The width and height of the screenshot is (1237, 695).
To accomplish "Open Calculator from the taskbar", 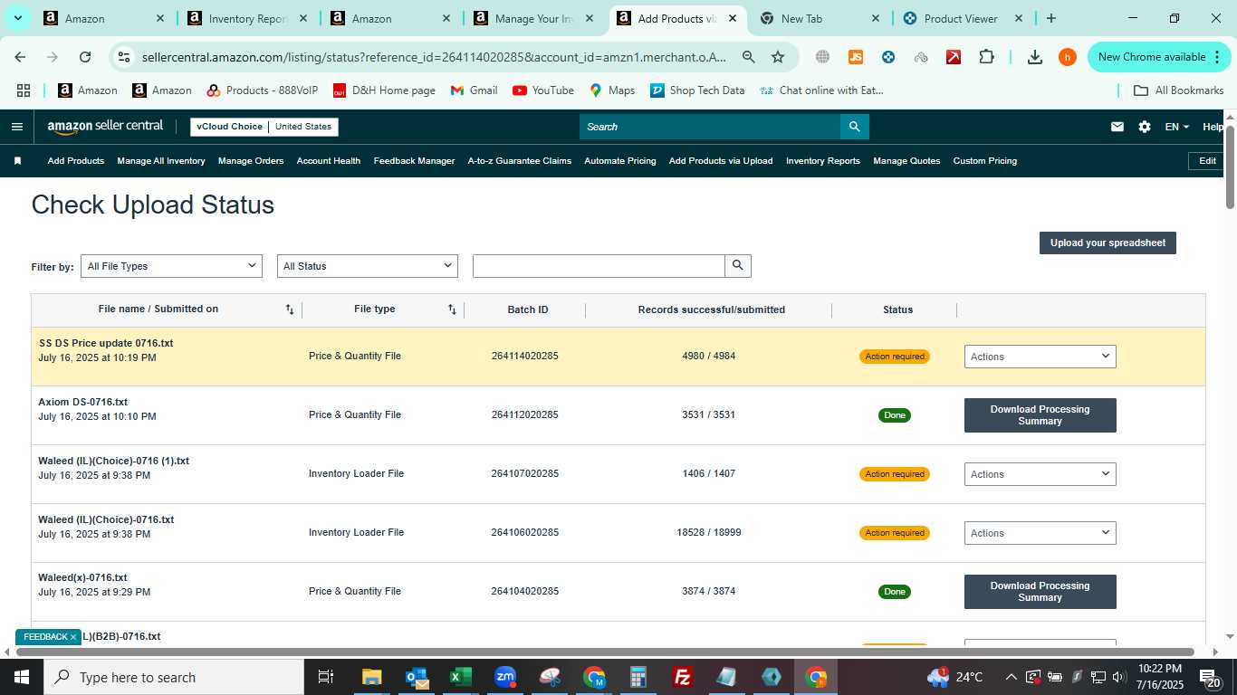I will pos(638,677).
